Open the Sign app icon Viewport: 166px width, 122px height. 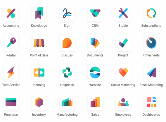pyautogui.click(x=67, y=13)
